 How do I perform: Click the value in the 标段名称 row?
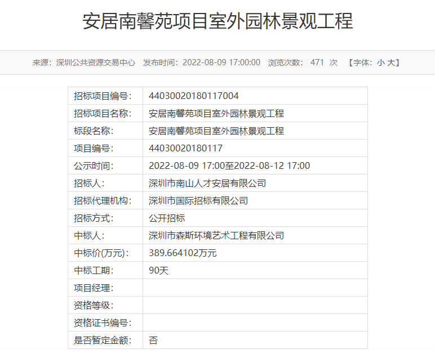(x=216, y=131)
